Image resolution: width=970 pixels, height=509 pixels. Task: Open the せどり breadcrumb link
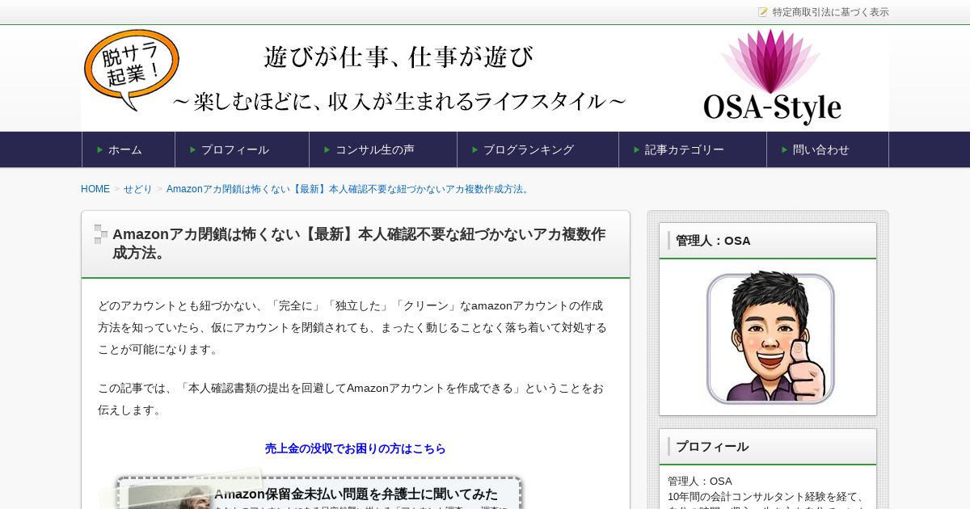pos(137,189)
